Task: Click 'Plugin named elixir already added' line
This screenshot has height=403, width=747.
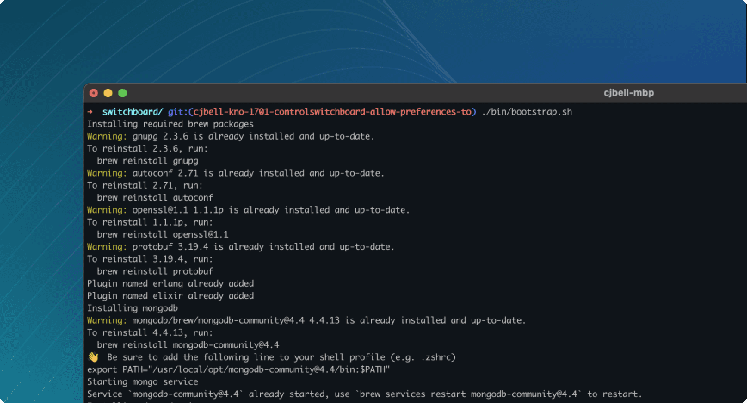Action: point(170,296)
